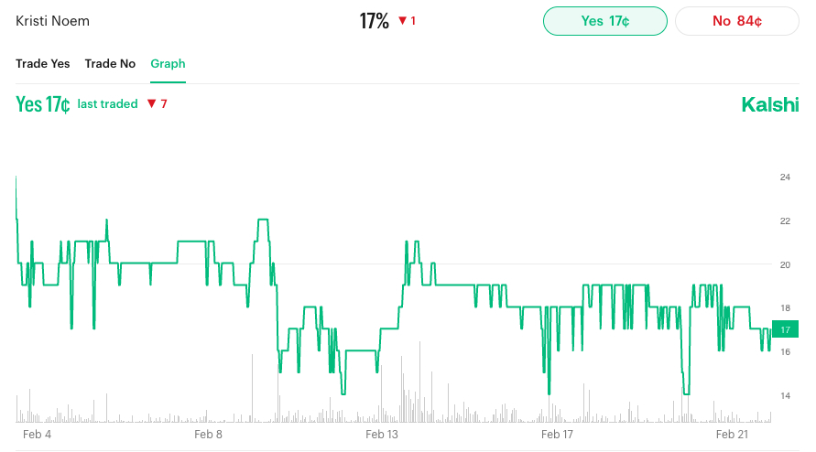The width and height of the screenshot is (816, 452).
Task: Click the Feb 17 axis label
Action: 557,434
